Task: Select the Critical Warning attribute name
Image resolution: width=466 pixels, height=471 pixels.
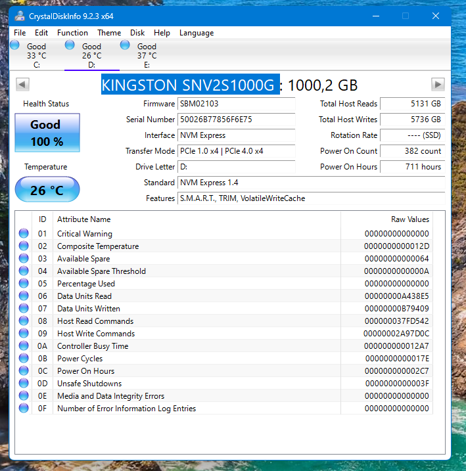Action: (x=85, y=234)
